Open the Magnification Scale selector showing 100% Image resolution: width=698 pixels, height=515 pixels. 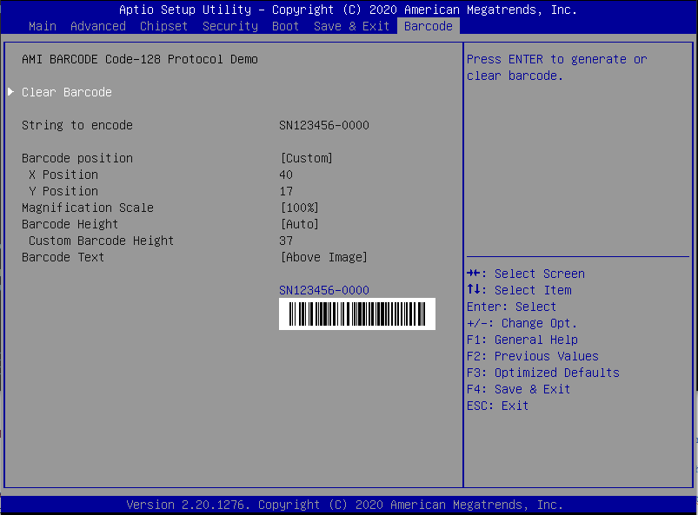pos(299,208)
